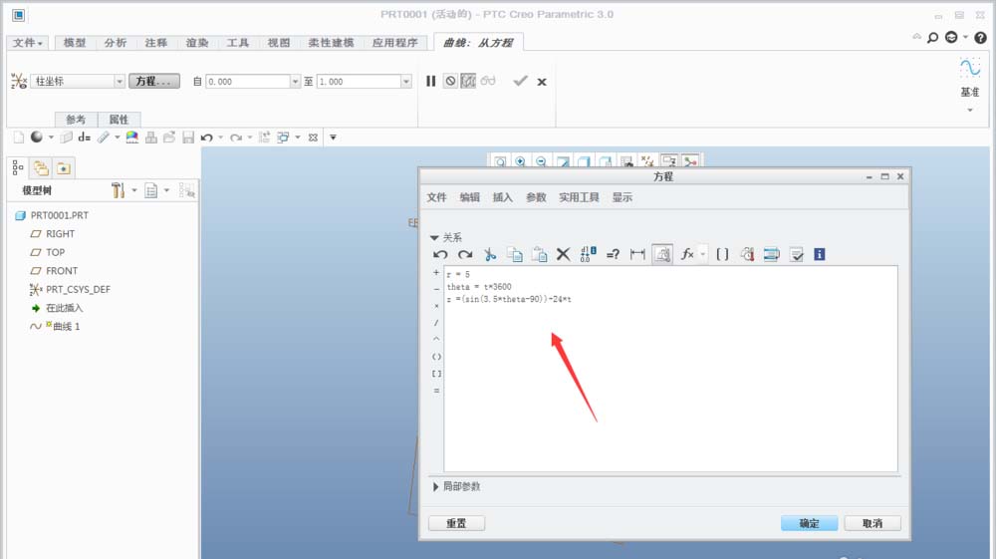The height and width of the screenshot is (559, 996).
Task: Accept curve with green checkmark
Action: [520, 82]
